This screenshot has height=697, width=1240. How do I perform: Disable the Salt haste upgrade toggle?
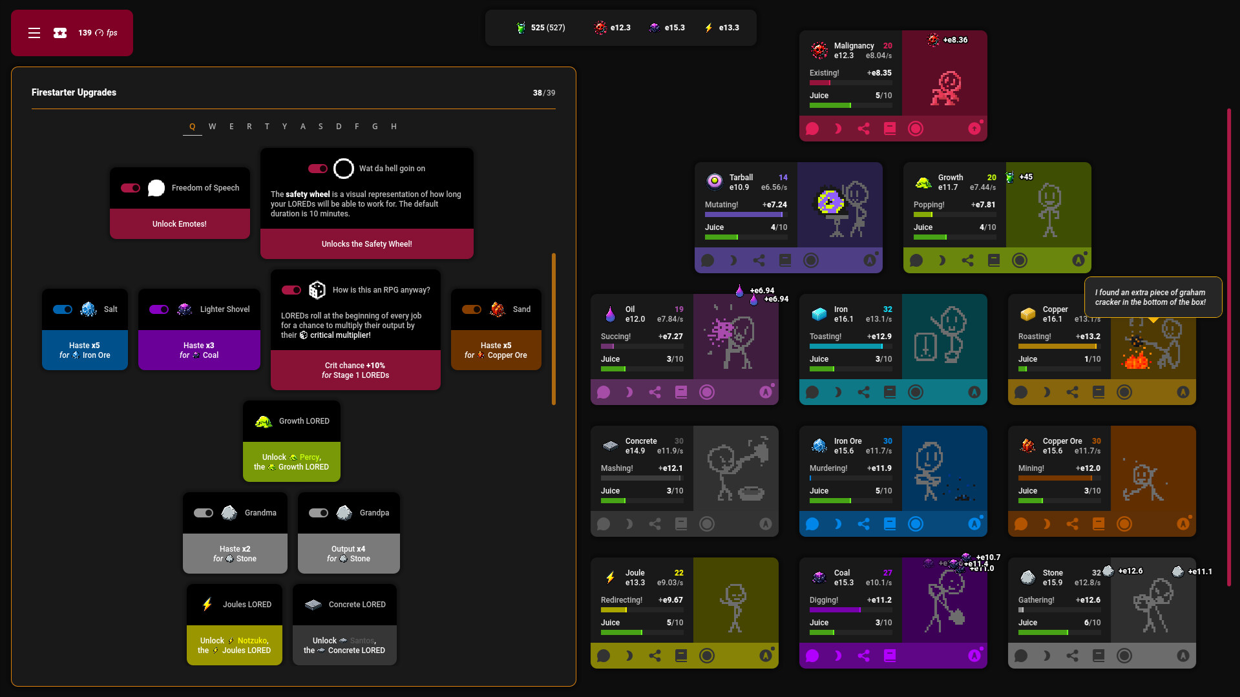63,309
